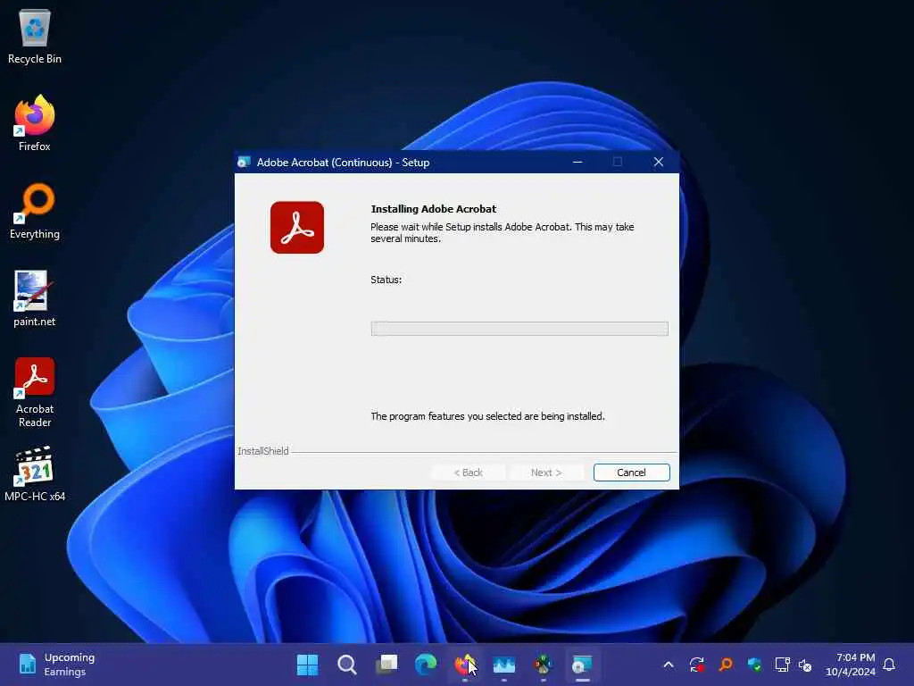Image resolution: width=914 pixels, height=686 pixels.
Task: Switch to Firefox on the taskbar
Action: 464,665
